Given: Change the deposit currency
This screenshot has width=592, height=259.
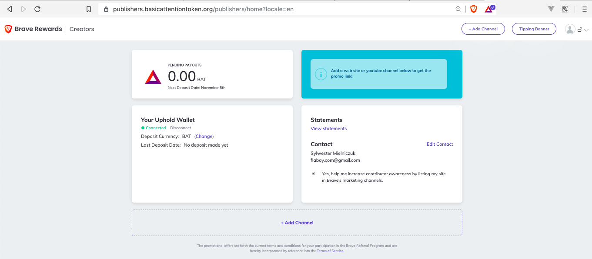Looking at the screenshot, I should [x=204, y=136].
